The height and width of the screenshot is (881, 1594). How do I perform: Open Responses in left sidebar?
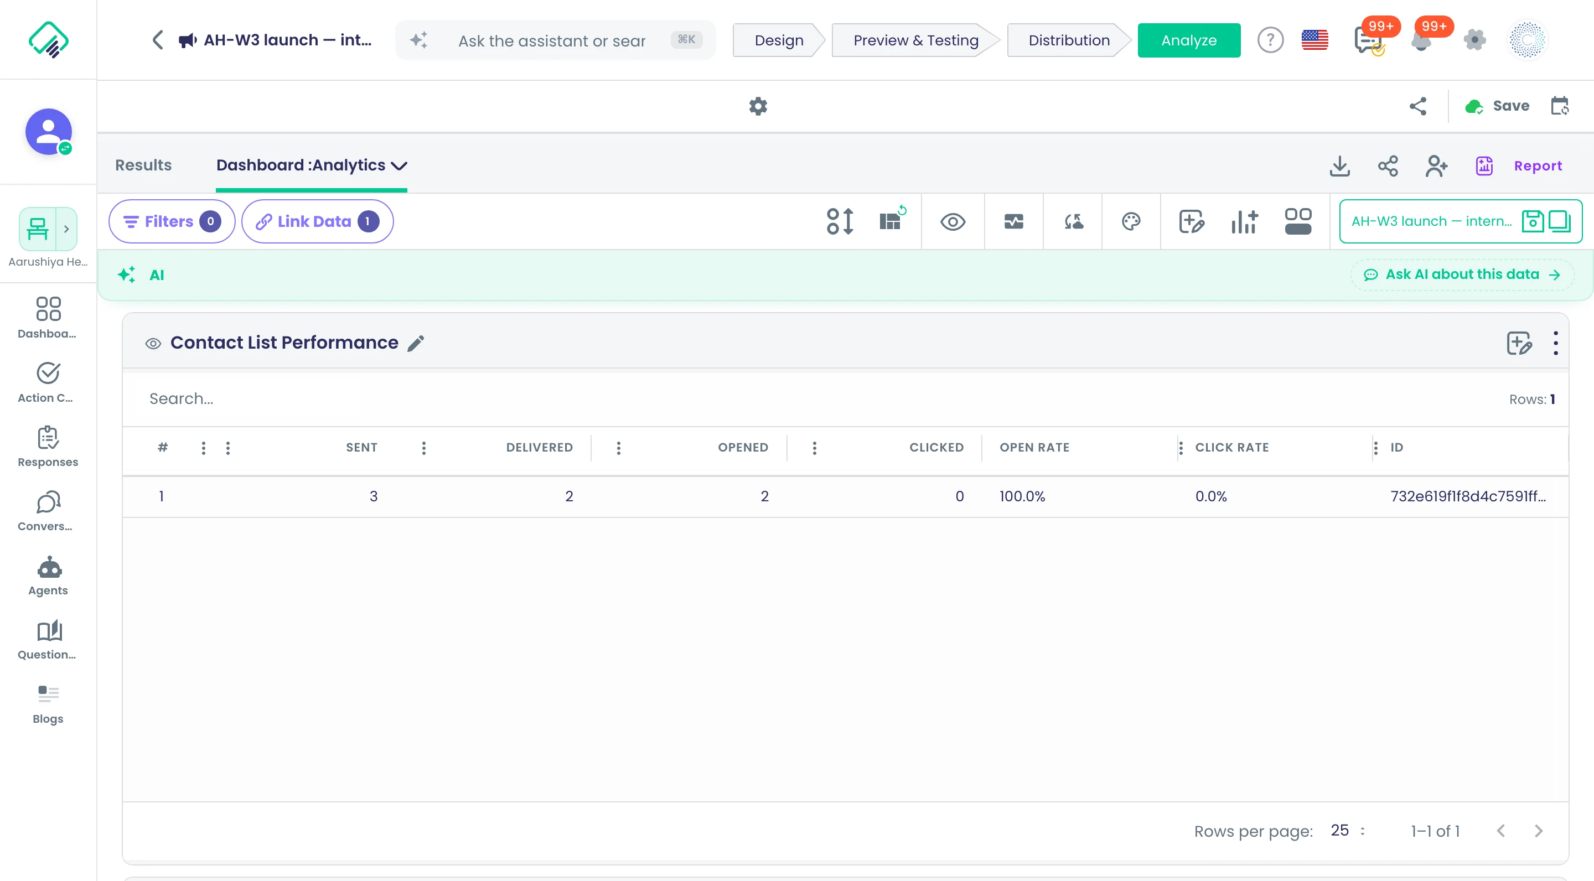pos(48,446)
